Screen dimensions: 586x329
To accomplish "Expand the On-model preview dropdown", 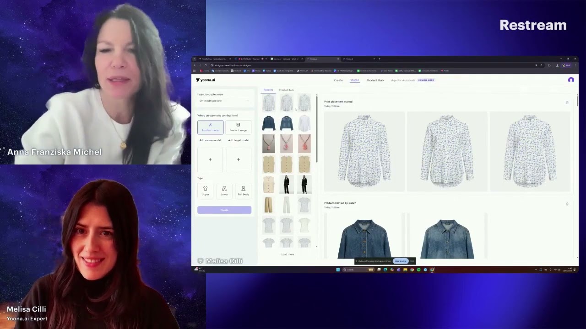I will click(224, 101).
